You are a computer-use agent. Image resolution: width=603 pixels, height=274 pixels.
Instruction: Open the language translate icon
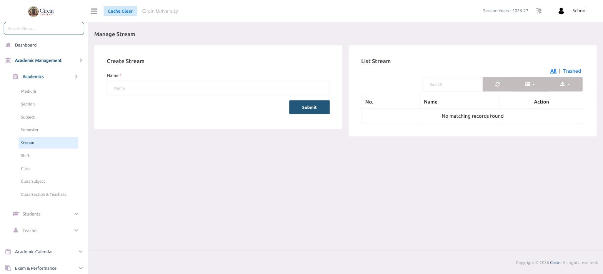pyautogui.click(x=538, y=11)
